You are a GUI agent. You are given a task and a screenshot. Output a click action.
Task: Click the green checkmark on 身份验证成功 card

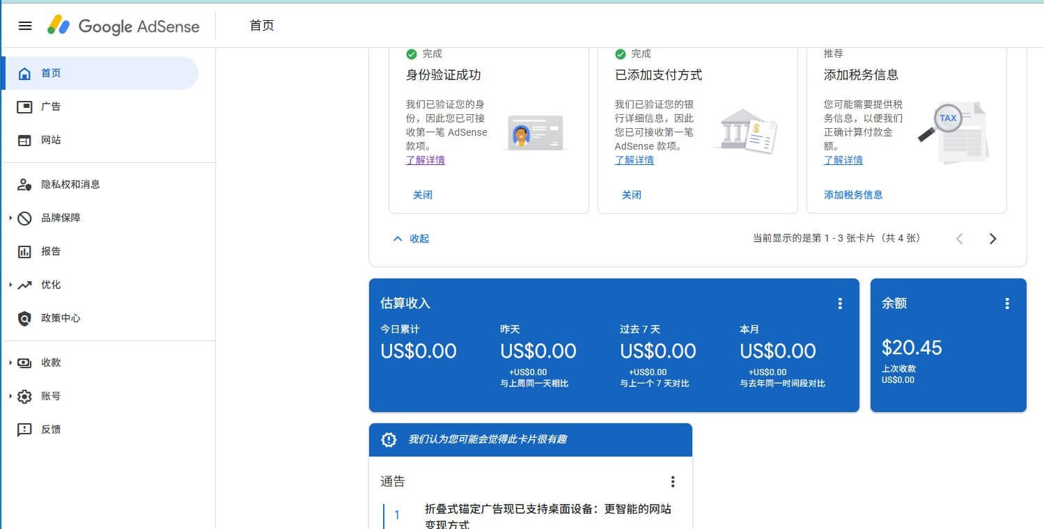(x=412, y=54)
